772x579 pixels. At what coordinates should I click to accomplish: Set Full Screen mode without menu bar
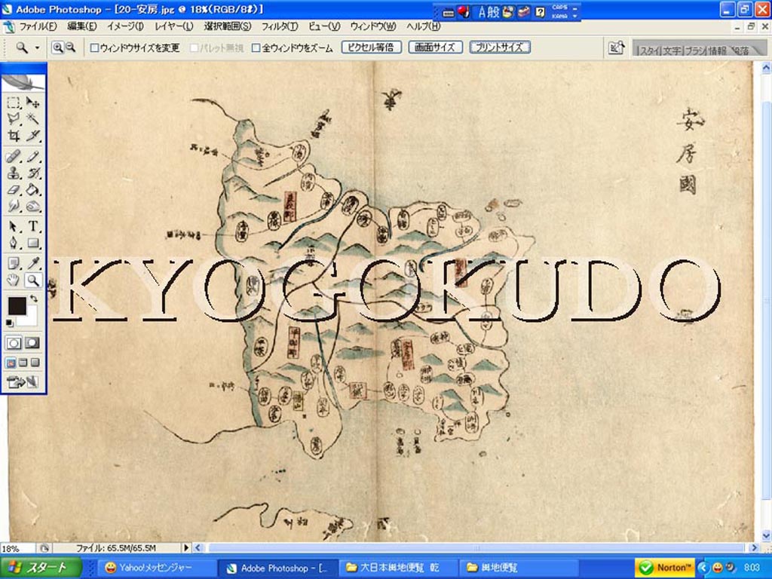(35, 363)
